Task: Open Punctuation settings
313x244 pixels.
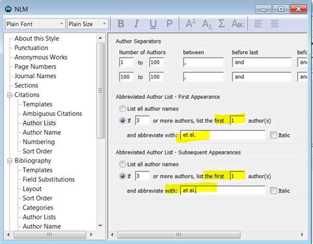Action: pyautogui.click(x=31, y=47)
